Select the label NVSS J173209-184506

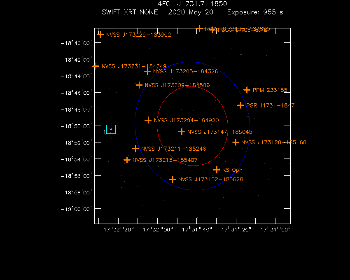tap(177, 85)
